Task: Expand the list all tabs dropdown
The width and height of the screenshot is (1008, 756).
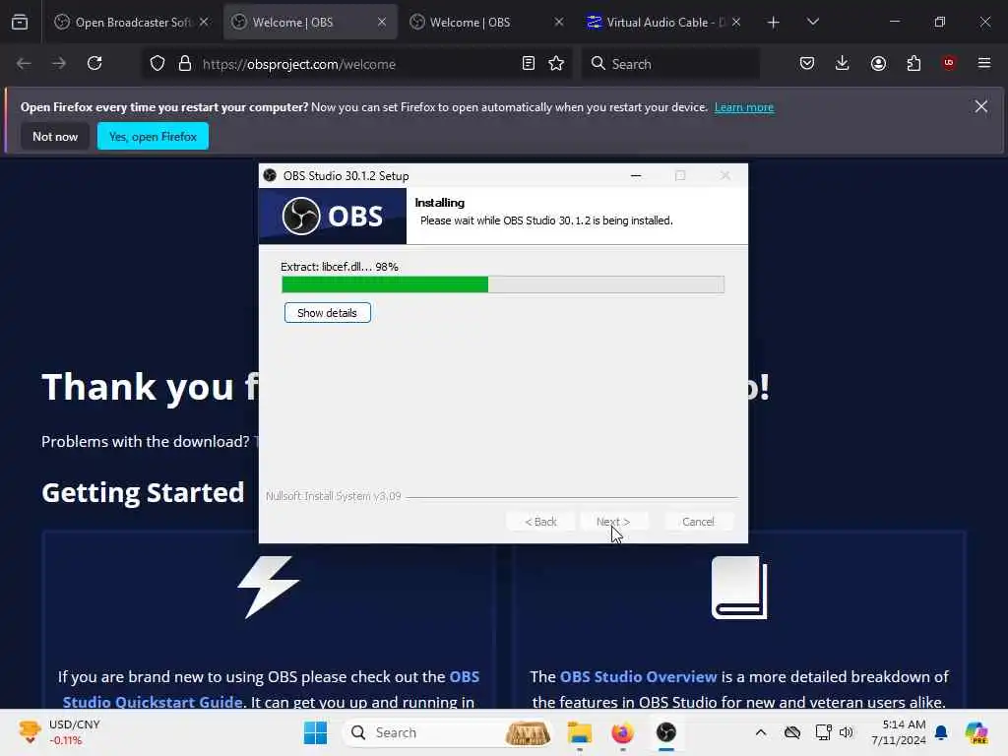Action: point(812,22)
